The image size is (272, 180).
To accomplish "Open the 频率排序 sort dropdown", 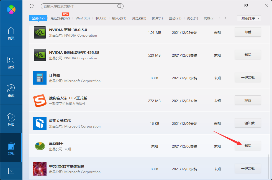I will 249,18.
